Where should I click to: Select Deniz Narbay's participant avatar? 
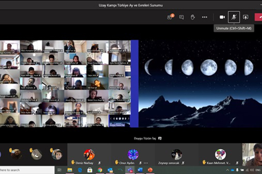89,155
